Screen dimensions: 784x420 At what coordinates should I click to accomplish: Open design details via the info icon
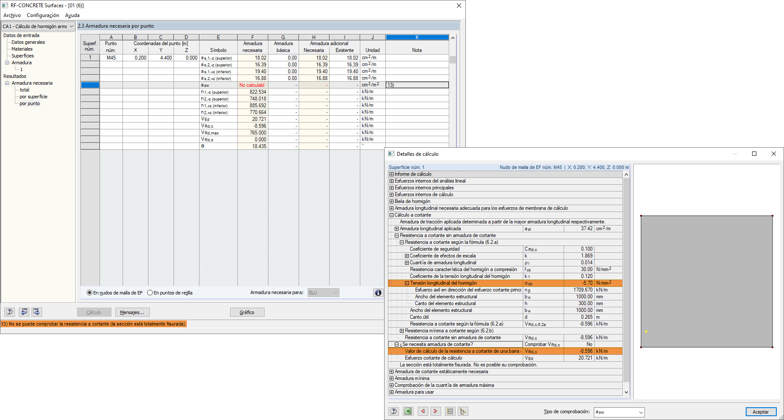(378, 293)
